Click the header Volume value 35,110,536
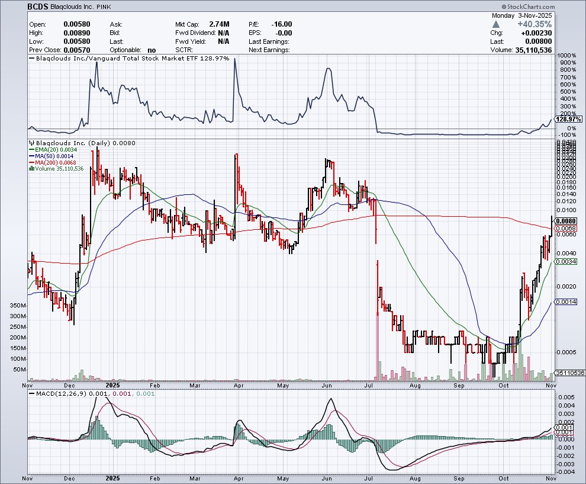586x484 pixels. click(533, 50)
